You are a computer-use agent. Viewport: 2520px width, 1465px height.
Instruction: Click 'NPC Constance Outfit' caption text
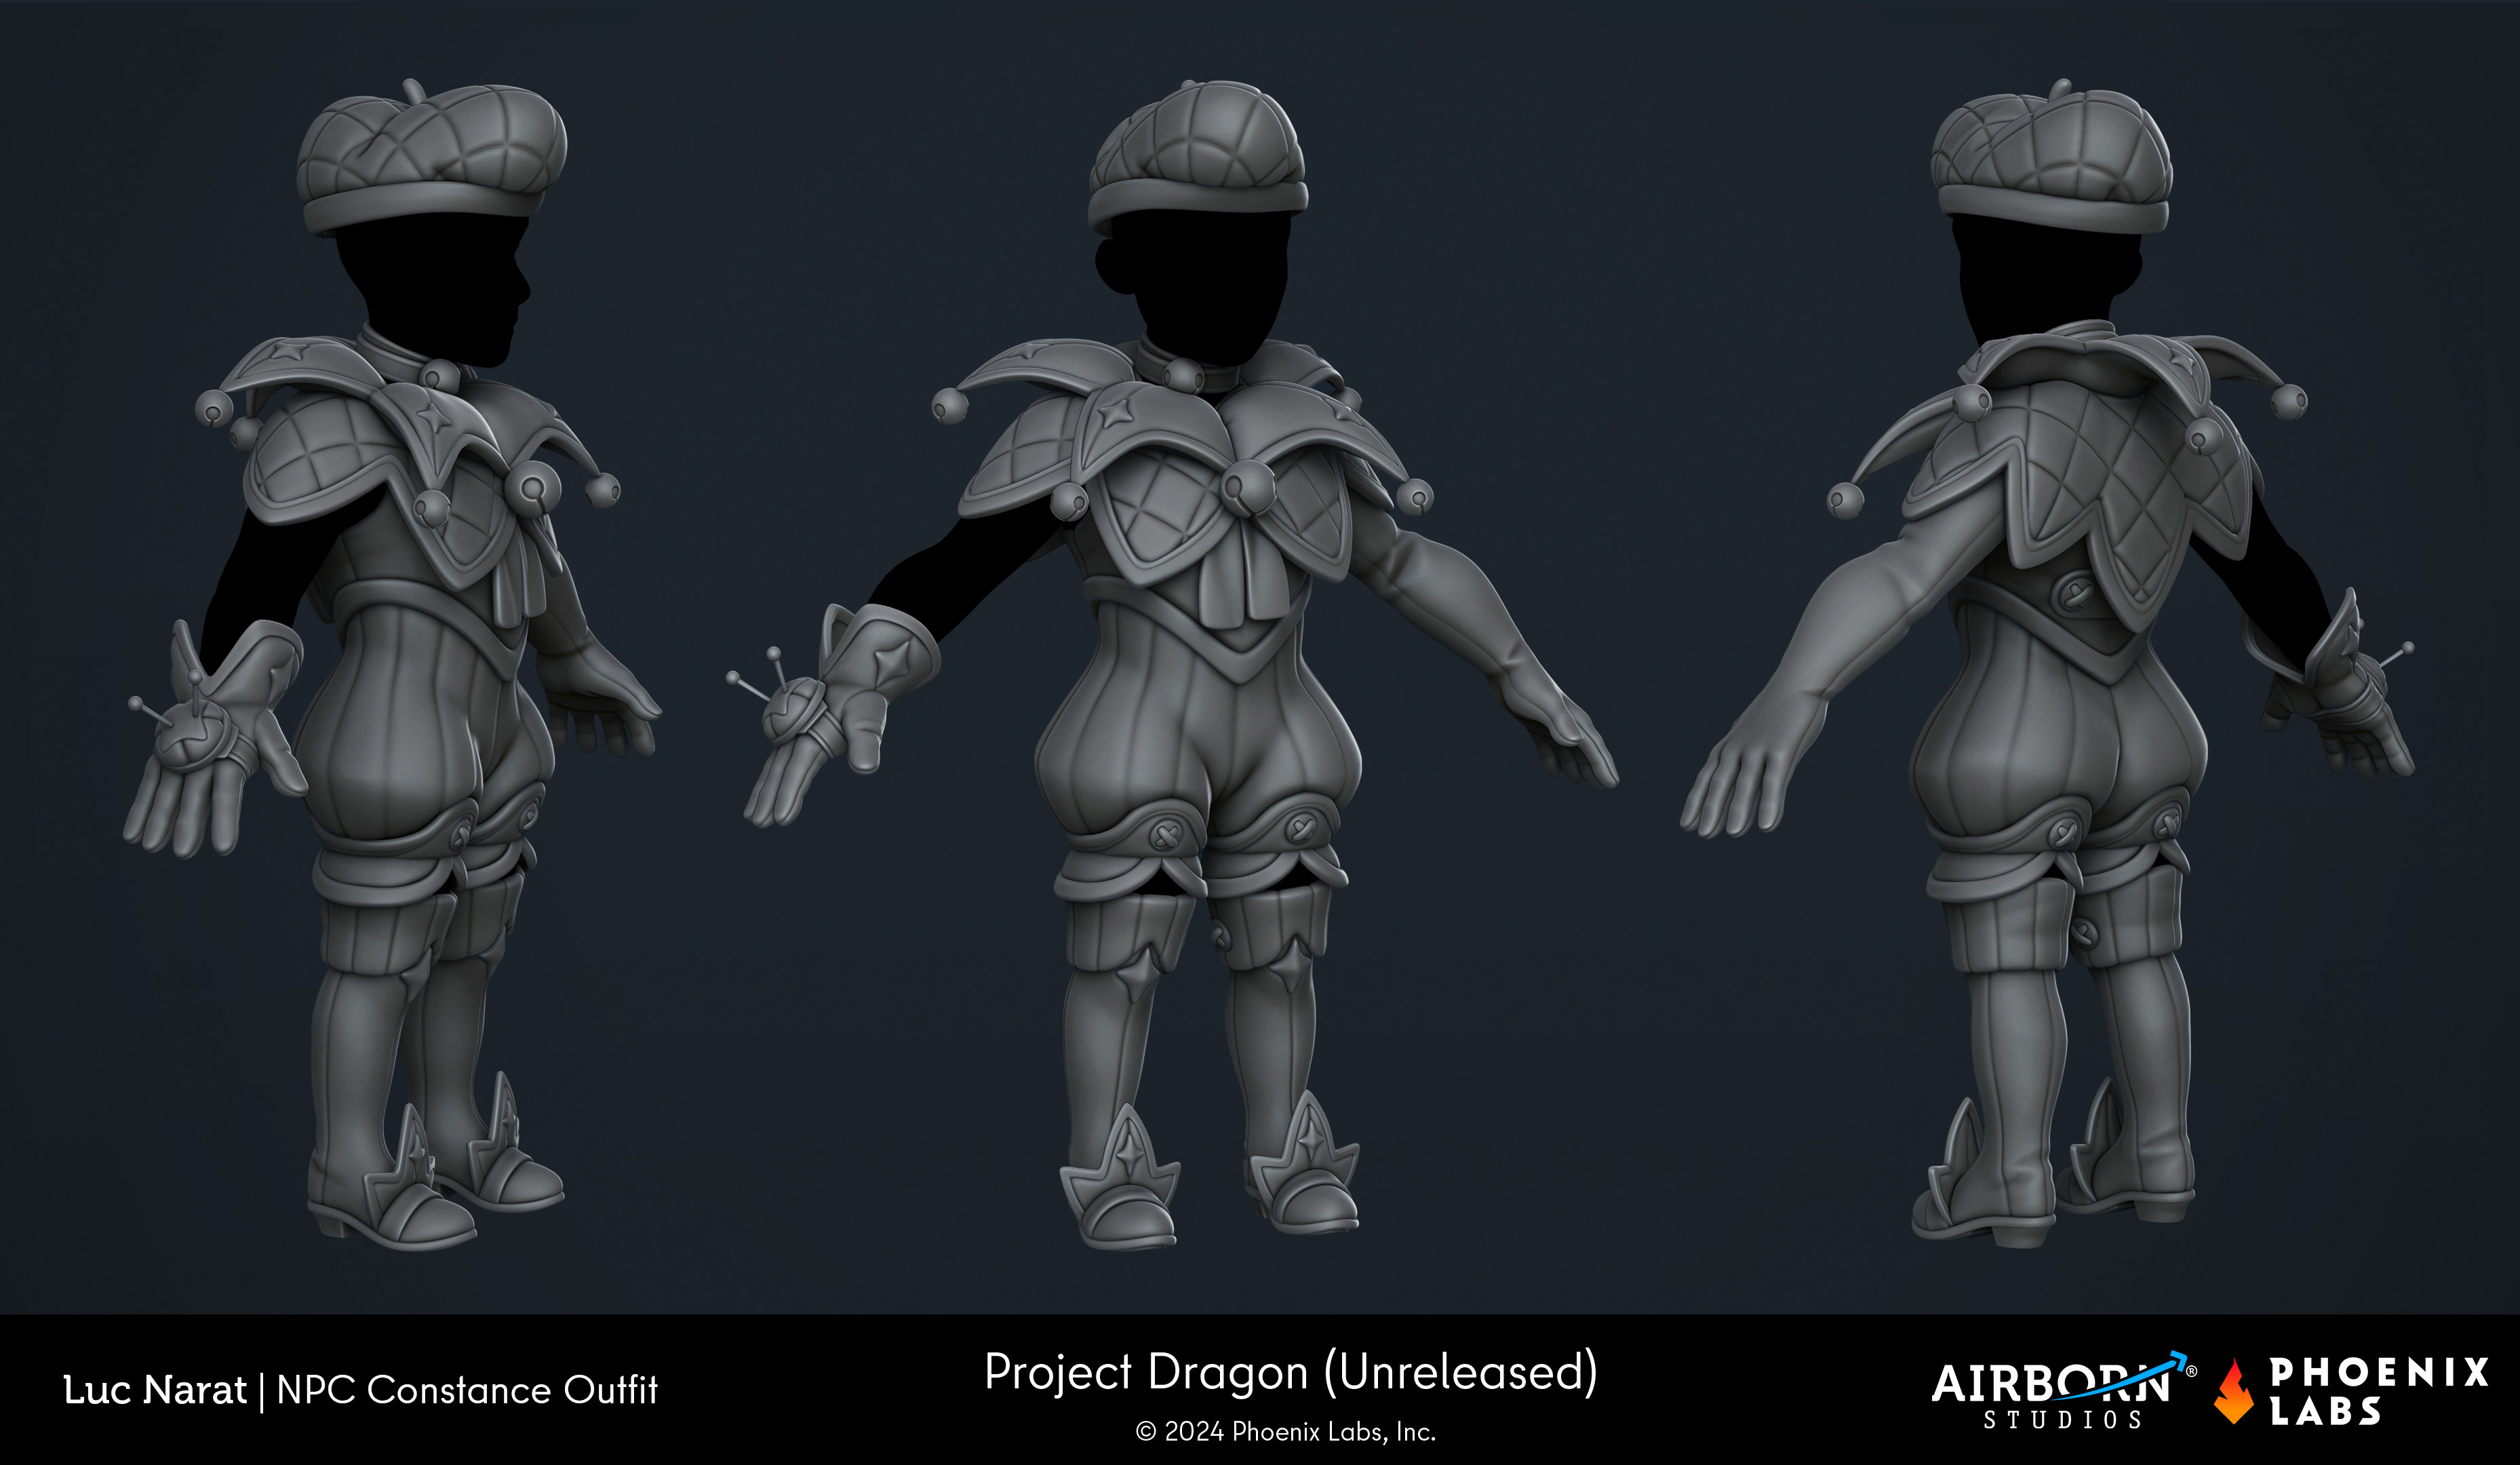pos(467,1390)
